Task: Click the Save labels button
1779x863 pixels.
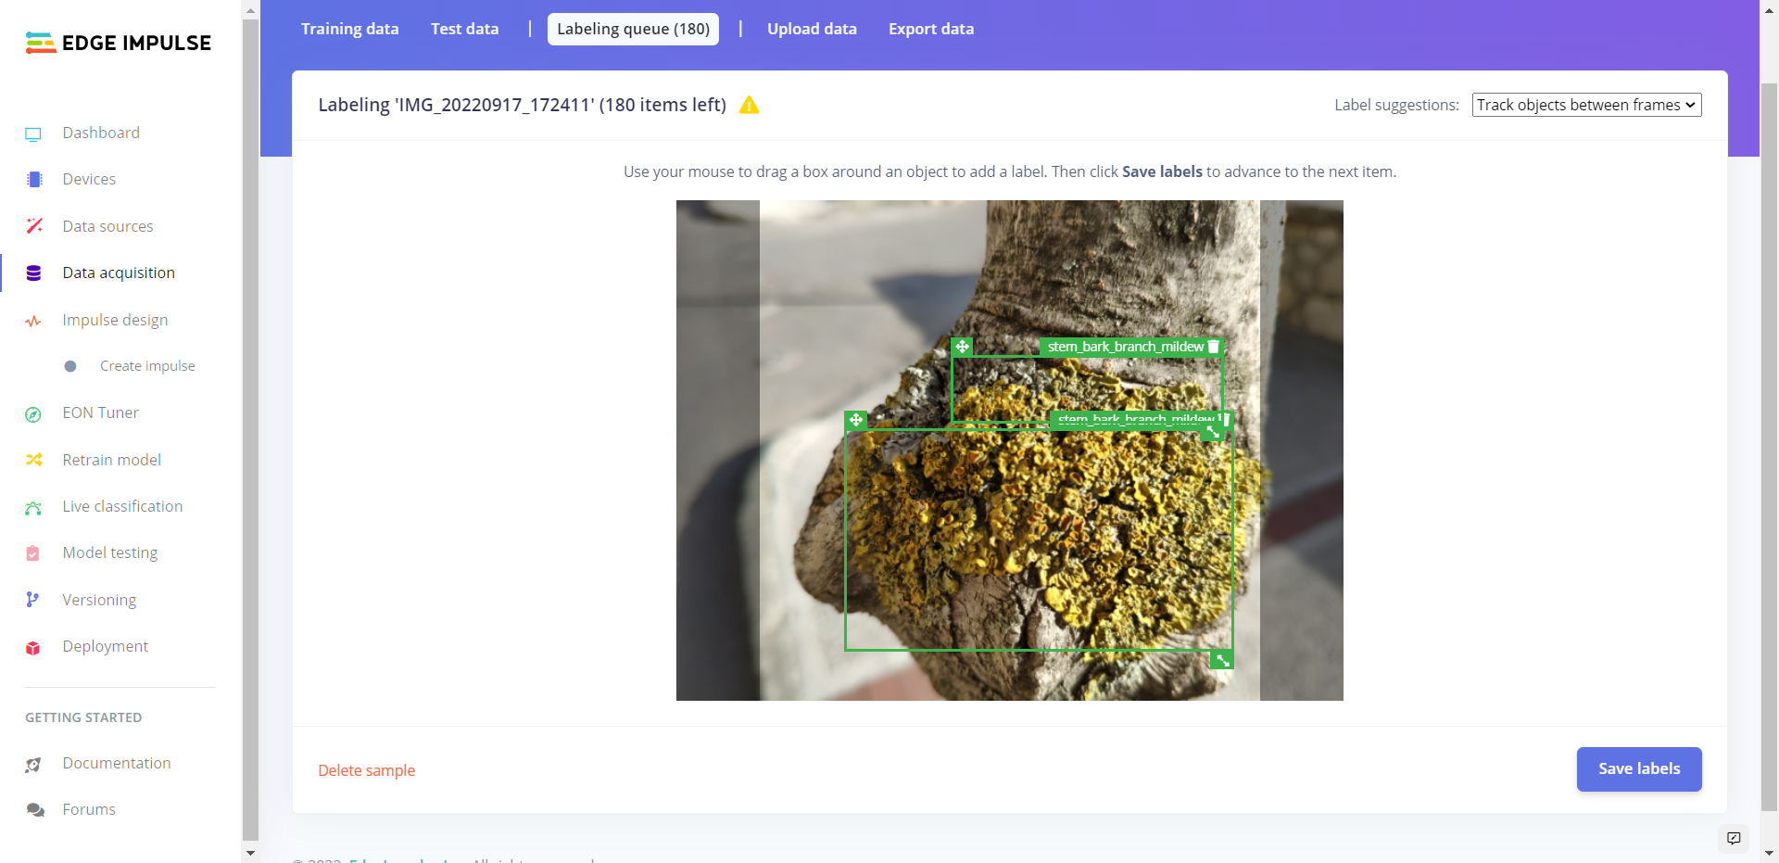Action: pos(1639,768)
